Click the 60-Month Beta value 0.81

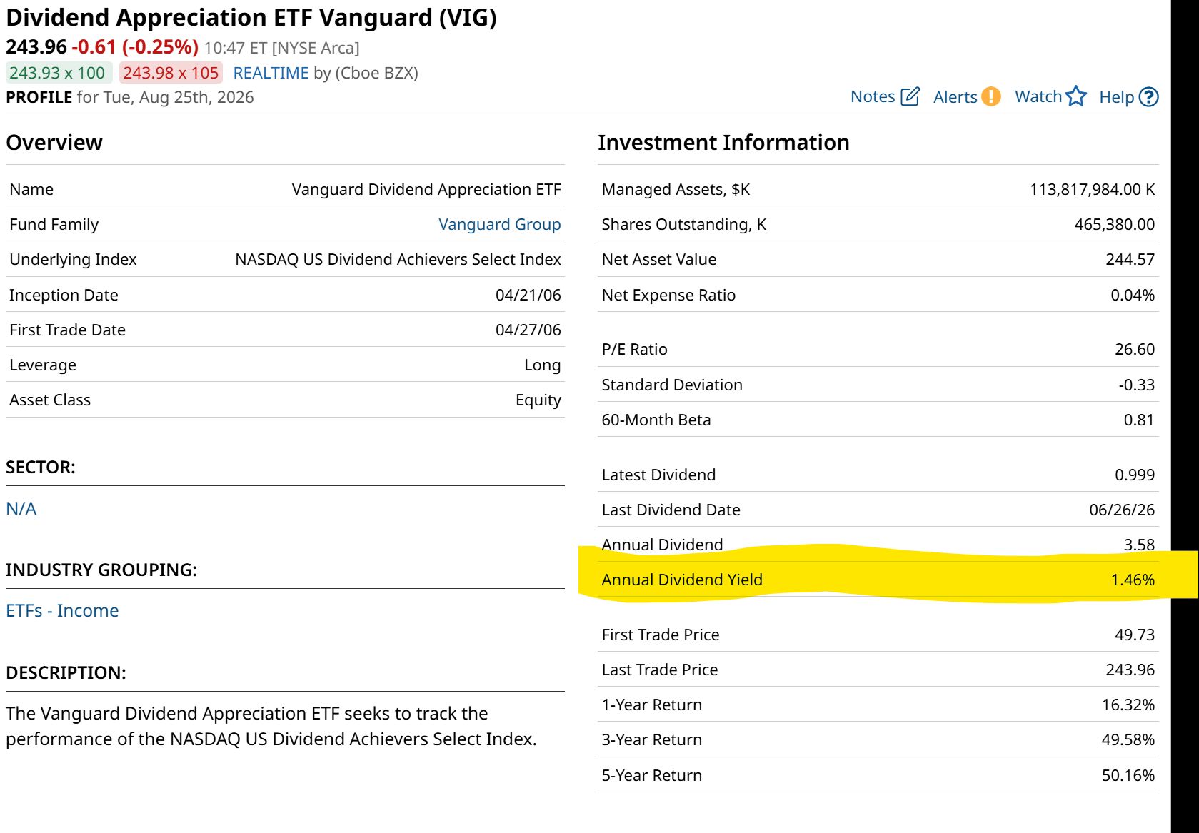tap(1139, 420)
